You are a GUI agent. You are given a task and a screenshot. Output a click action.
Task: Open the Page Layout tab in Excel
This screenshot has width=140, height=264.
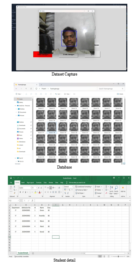[x=30, y=183]
